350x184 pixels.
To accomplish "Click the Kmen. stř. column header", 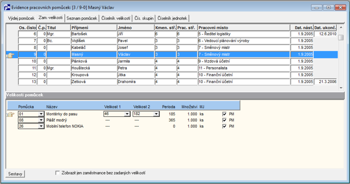I will point(166,28).
